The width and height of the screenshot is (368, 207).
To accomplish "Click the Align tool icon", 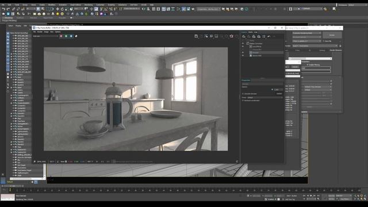I will coord(148,9).
